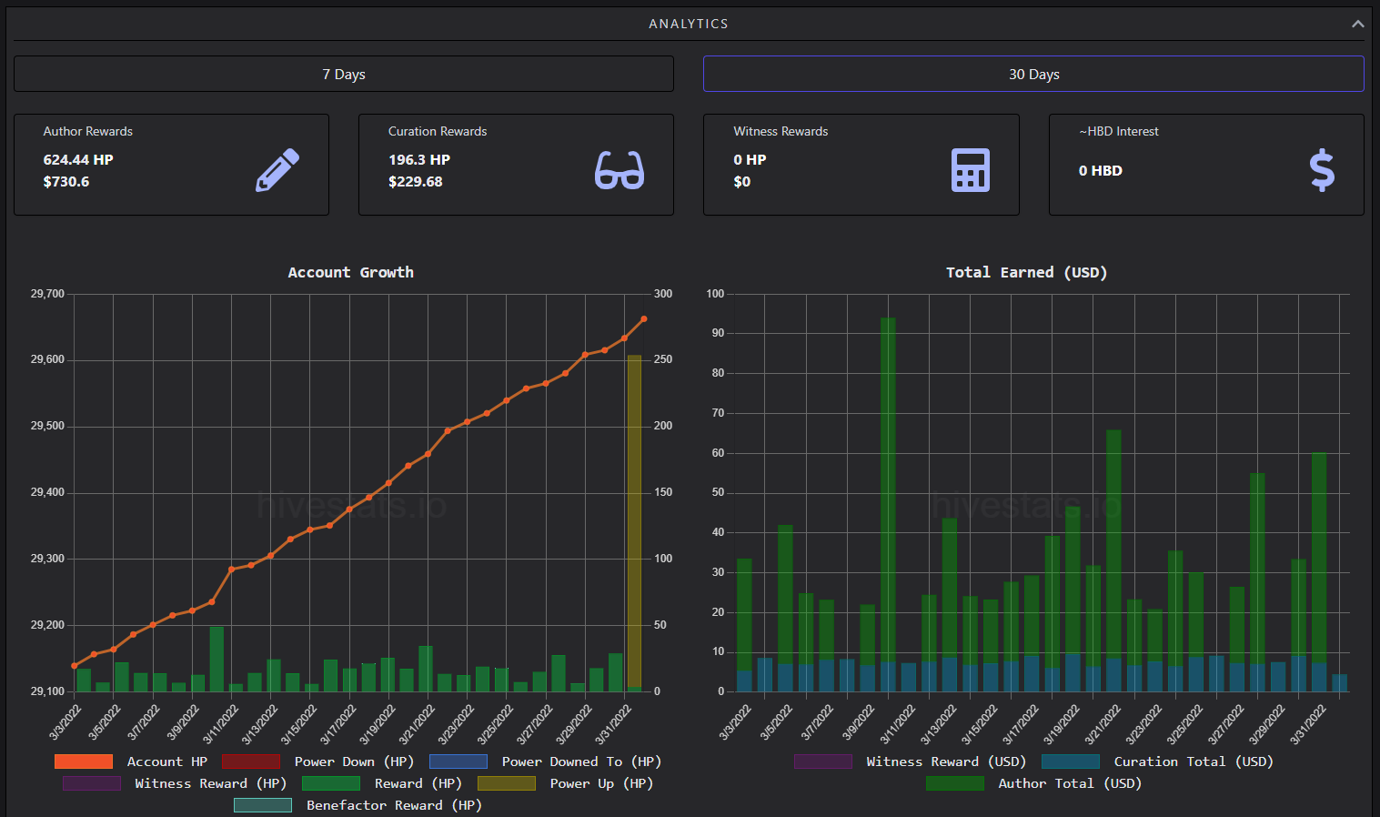Select the 30 Days tab
Image resolution: width=1380 pixels, height=817 pixels.
tap(1033, 74)
